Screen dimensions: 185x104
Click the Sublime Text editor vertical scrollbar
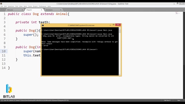(x=184, y=38)
